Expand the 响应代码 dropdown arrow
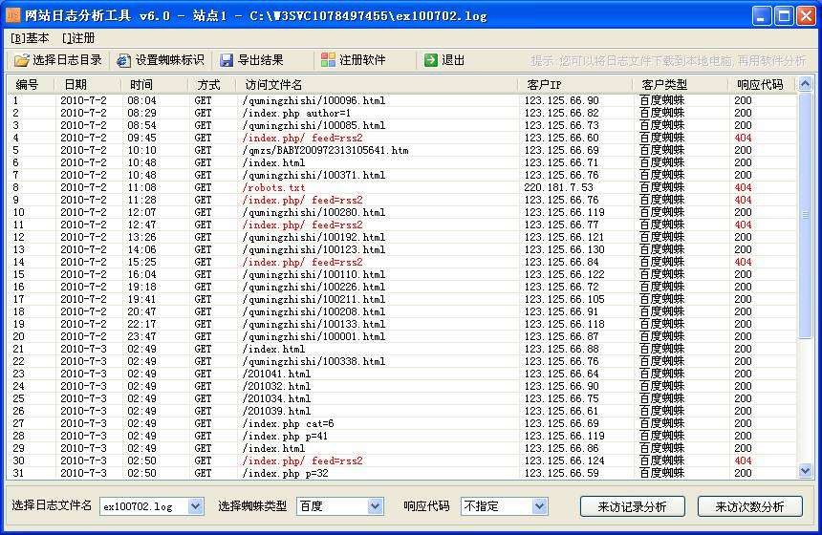 (539, 506)
